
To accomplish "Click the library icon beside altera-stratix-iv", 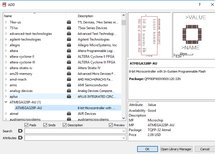I will tap(69, 68).
